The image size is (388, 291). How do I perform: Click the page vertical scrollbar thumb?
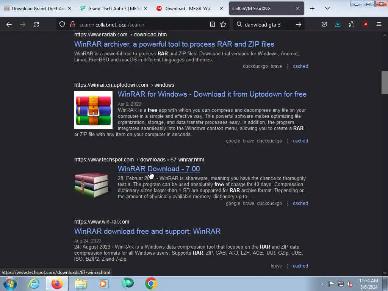tap(385, 82)
